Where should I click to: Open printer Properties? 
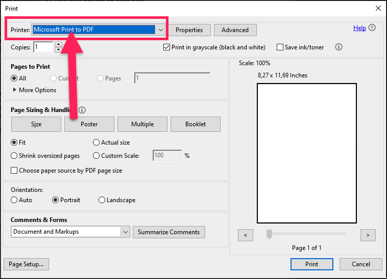point(189,30)
